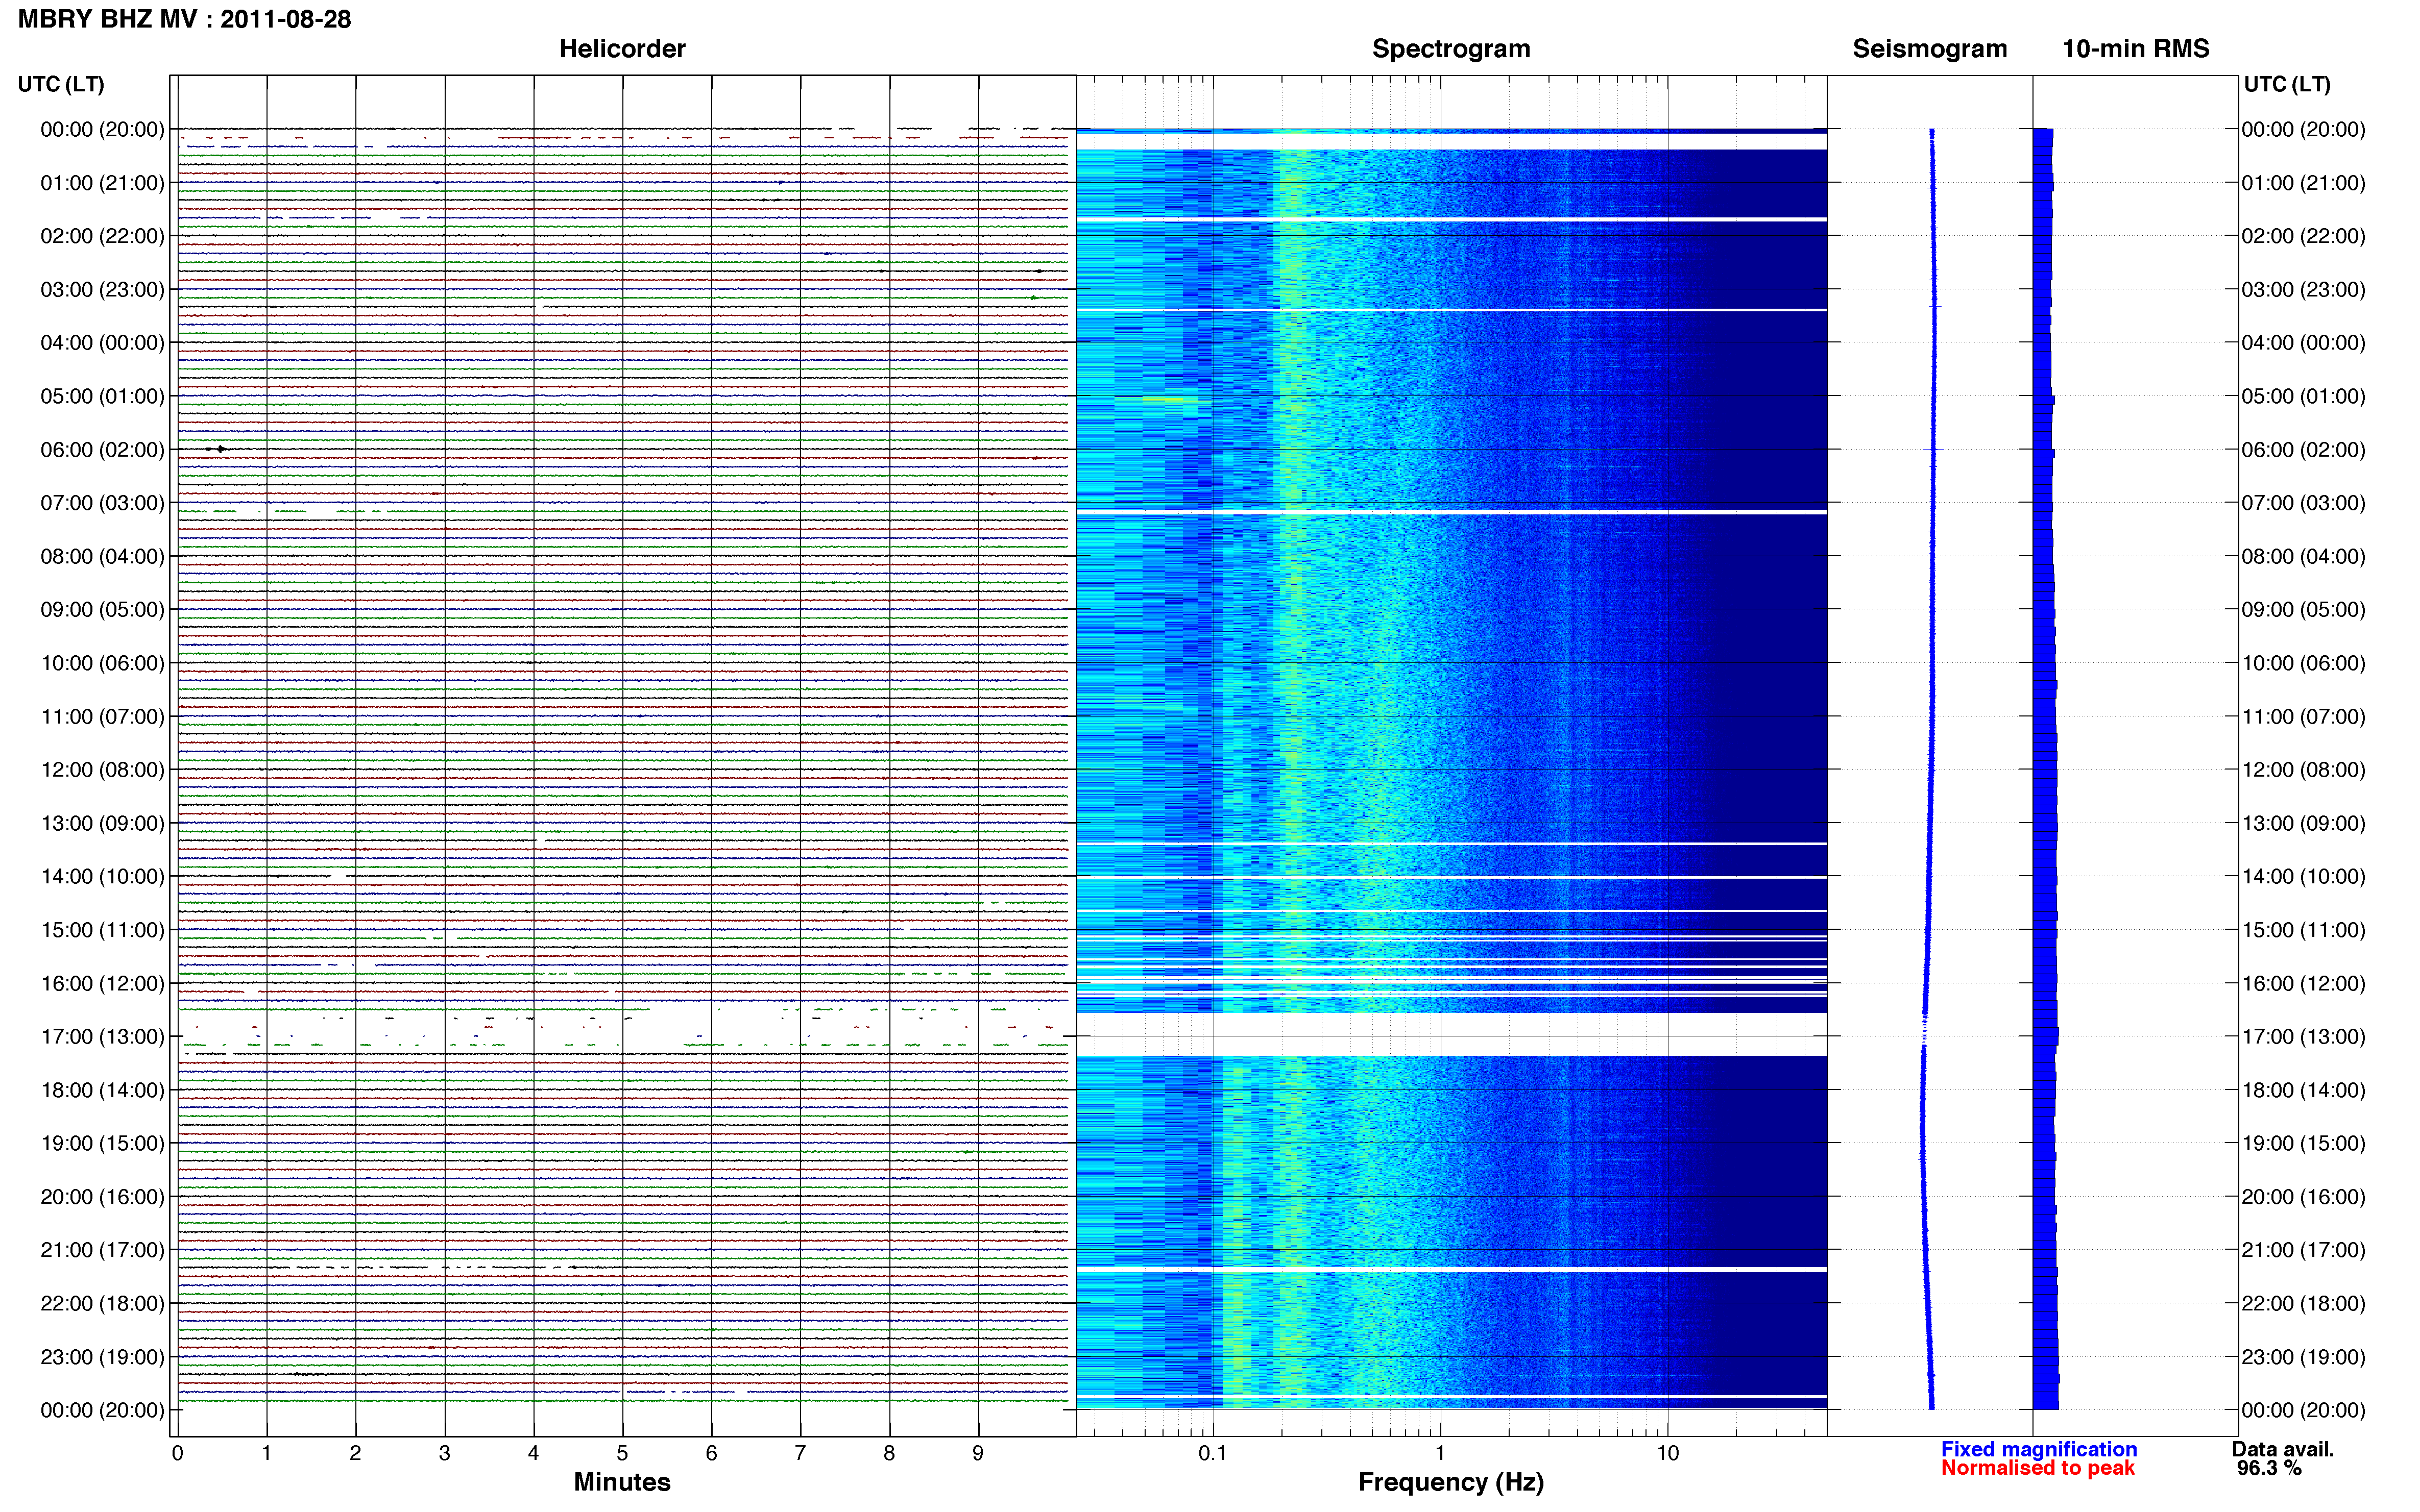
Task: Click the title text MBRY BHZ MV : 2011-08-28
Action: pos(185,19)
